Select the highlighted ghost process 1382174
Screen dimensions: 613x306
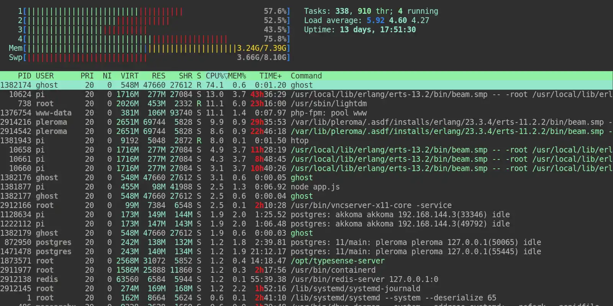pyautogui.click(x=306, y=85)
